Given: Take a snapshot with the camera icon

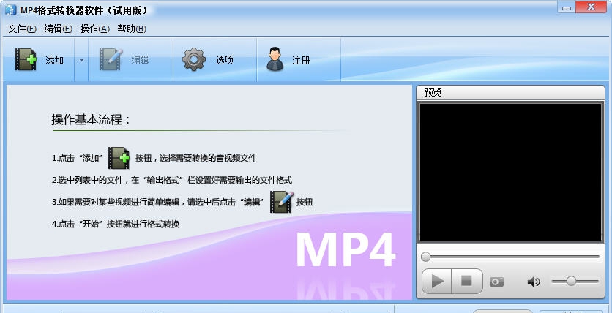Looking at the screenshot, I should 496,282.
